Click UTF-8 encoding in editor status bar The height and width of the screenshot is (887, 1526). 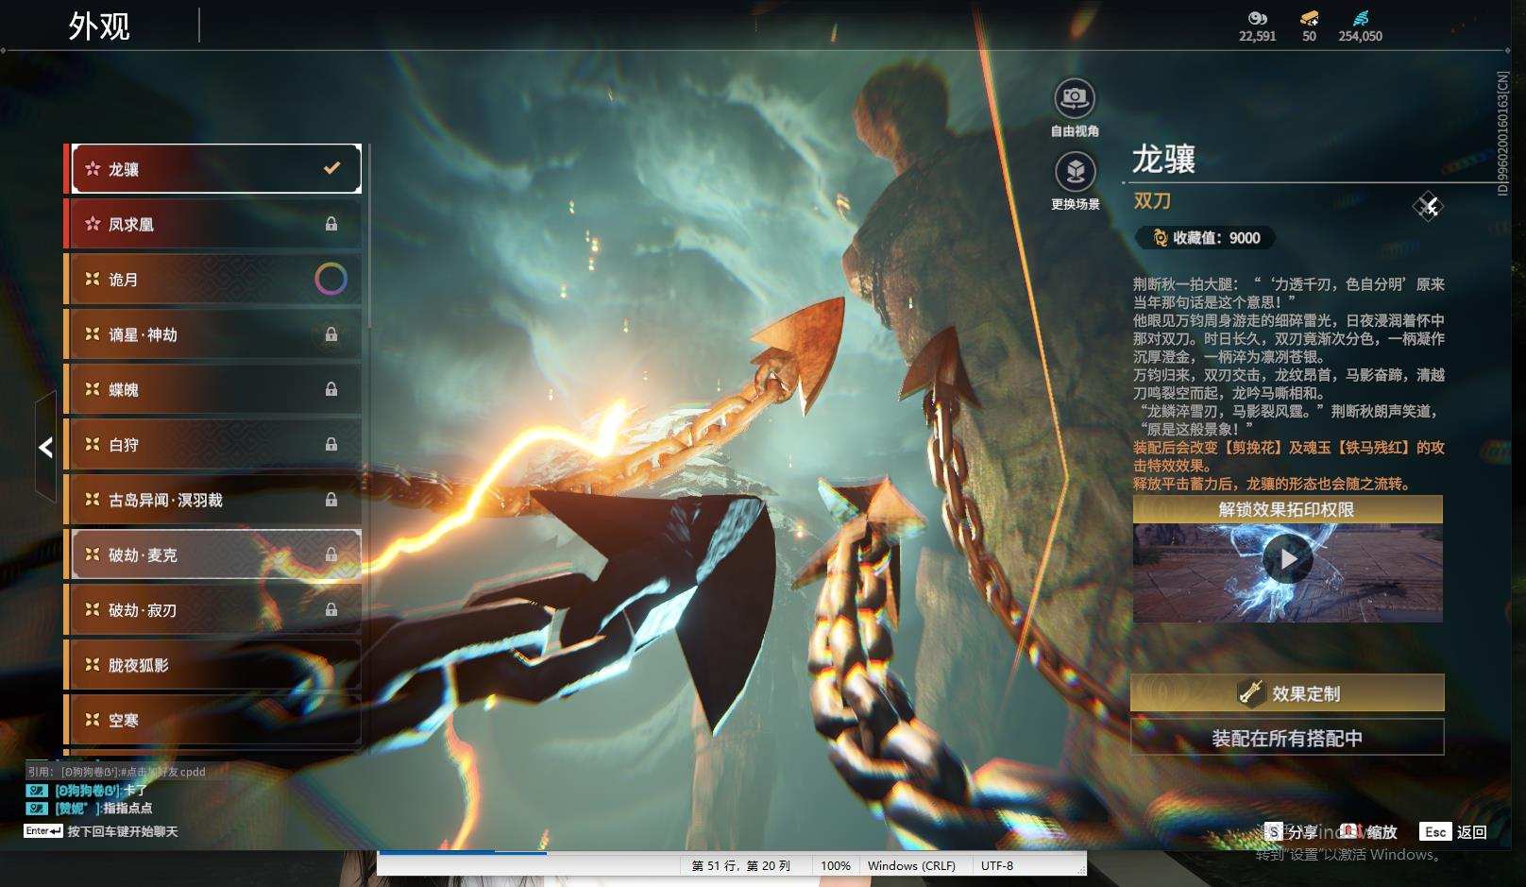(x=997, y=865)
